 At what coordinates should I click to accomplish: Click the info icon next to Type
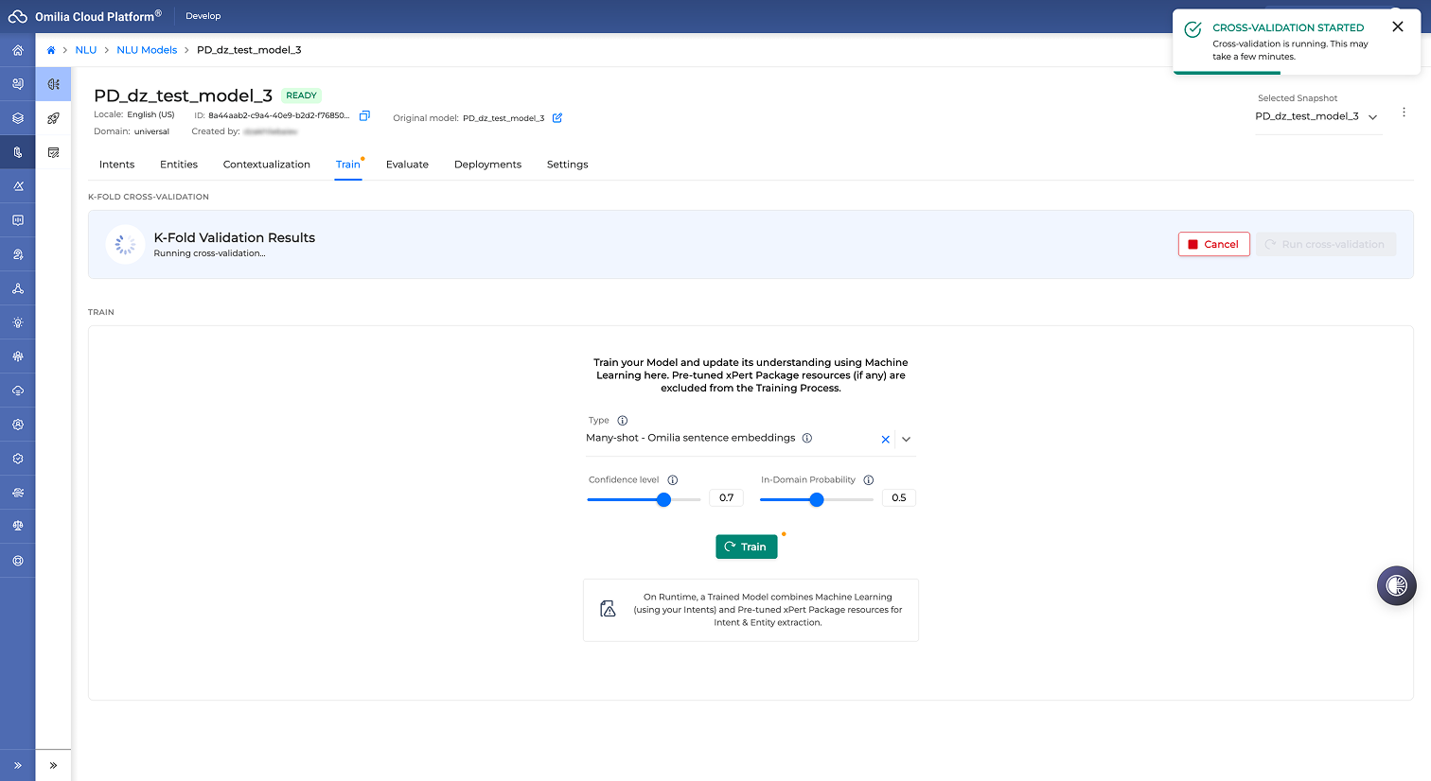(x=623, y=421)
